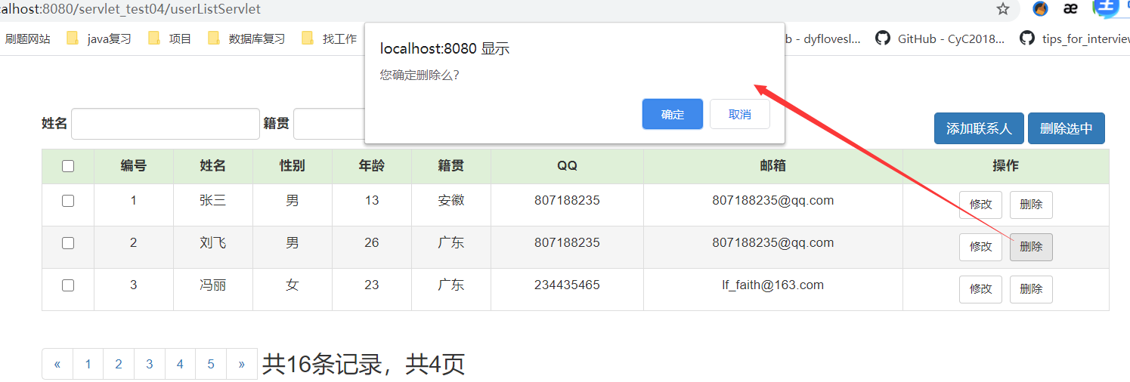Open pagination page 3
This screenshot has height=382, width=1130.
[x=150, y=364]
